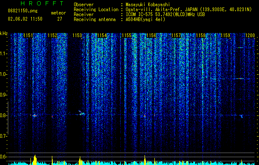This screenshot has height=165, width=259.
Task: Click the 0.6 kHz axis label
Action: tap(3, 157)
